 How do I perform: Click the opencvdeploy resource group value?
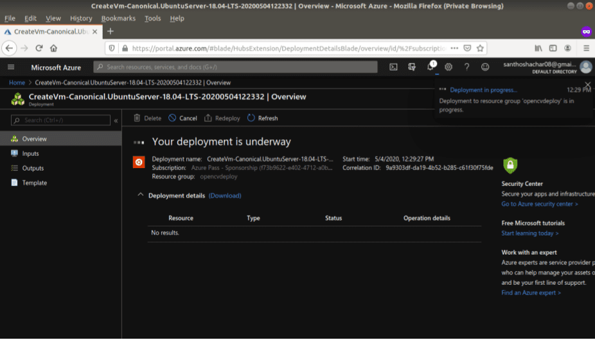point(219,176)
